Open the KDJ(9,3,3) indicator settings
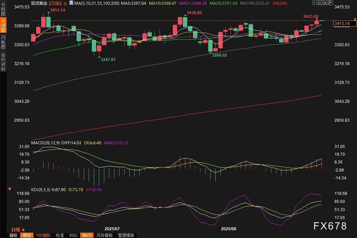 (x=40, y=190)
